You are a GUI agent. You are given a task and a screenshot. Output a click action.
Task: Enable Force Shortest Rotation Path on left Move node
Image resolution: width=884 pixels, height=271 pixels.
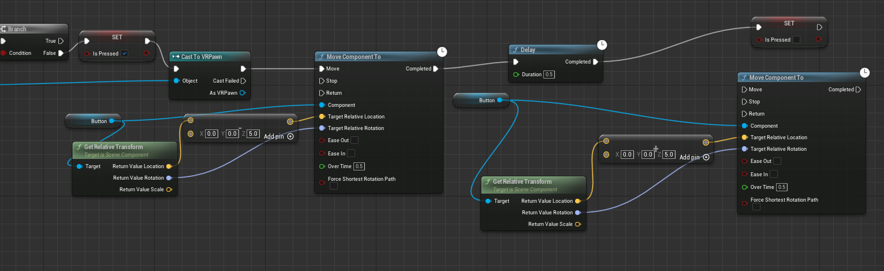click(x=334, y=186)
